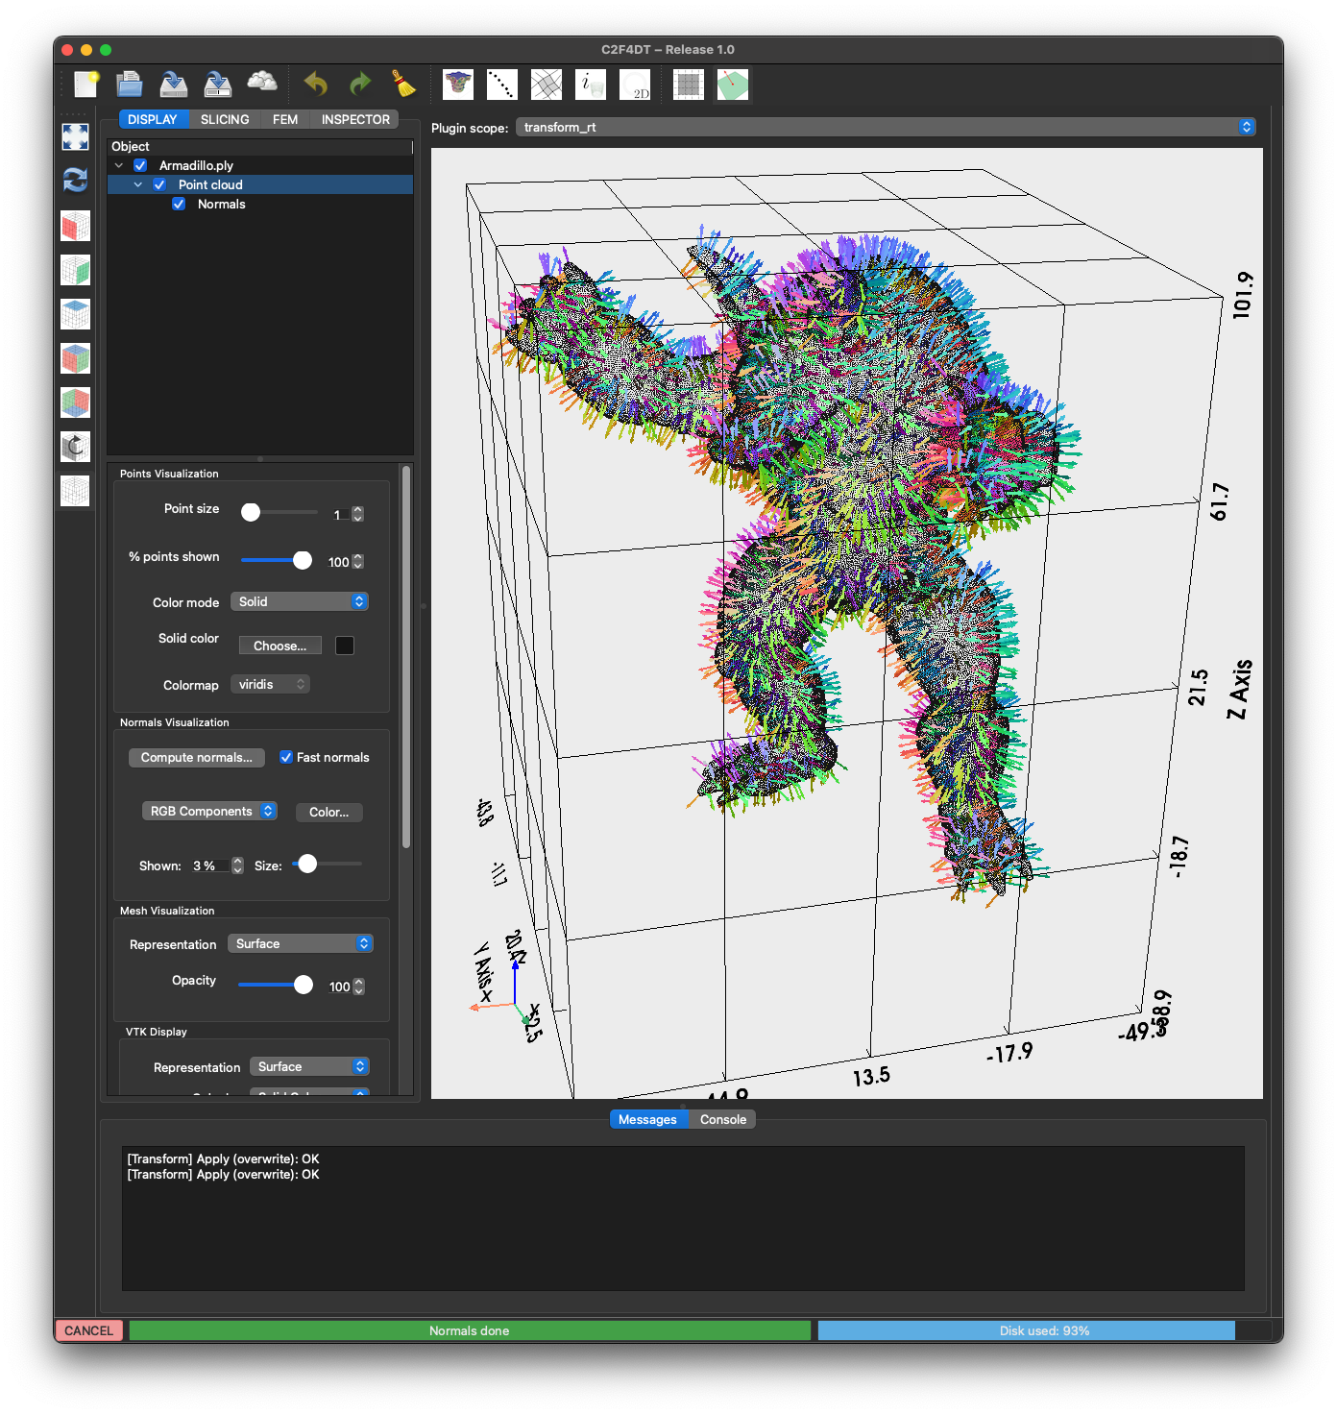Select the red-face cube view icon
This screenshot has width=1337, height=1414.
click(75, 226)
